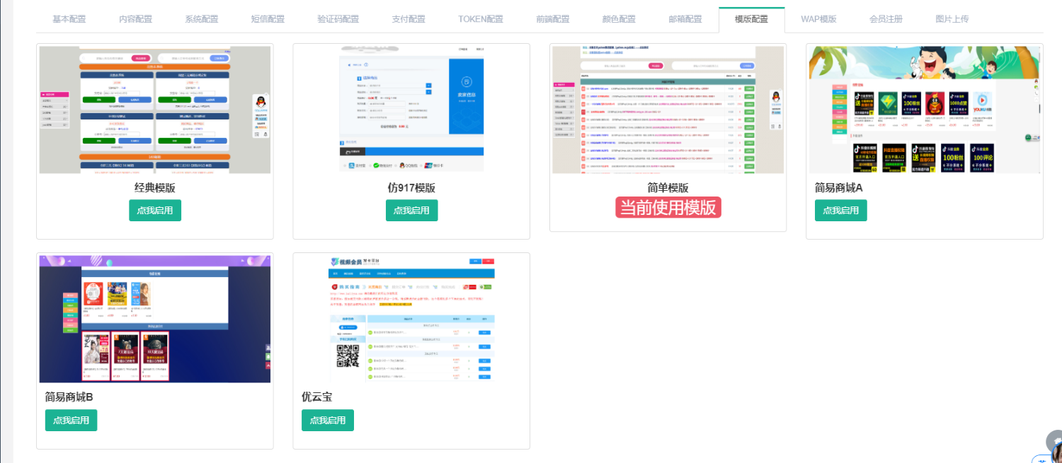Image resolution: width=1062 pixels, height=463 pixels.
Task: Click the 简易商城A preview thumbnail
Action: 925,110
